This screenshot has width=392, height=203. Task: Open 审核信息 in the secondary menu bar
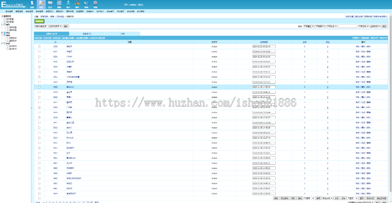pyautogui.click(x=29, y=11)
